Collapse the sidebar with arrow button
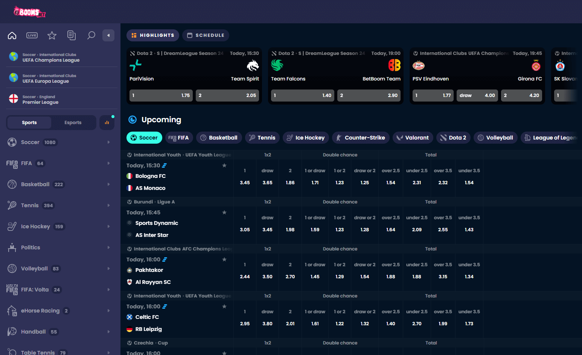Image resolution: width=582 pixels, height=355 pixels. pos(108,35)
